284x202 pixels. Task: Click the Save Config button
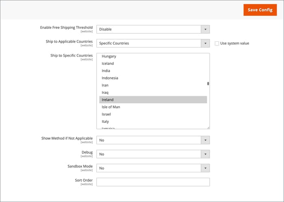[260, 10]
